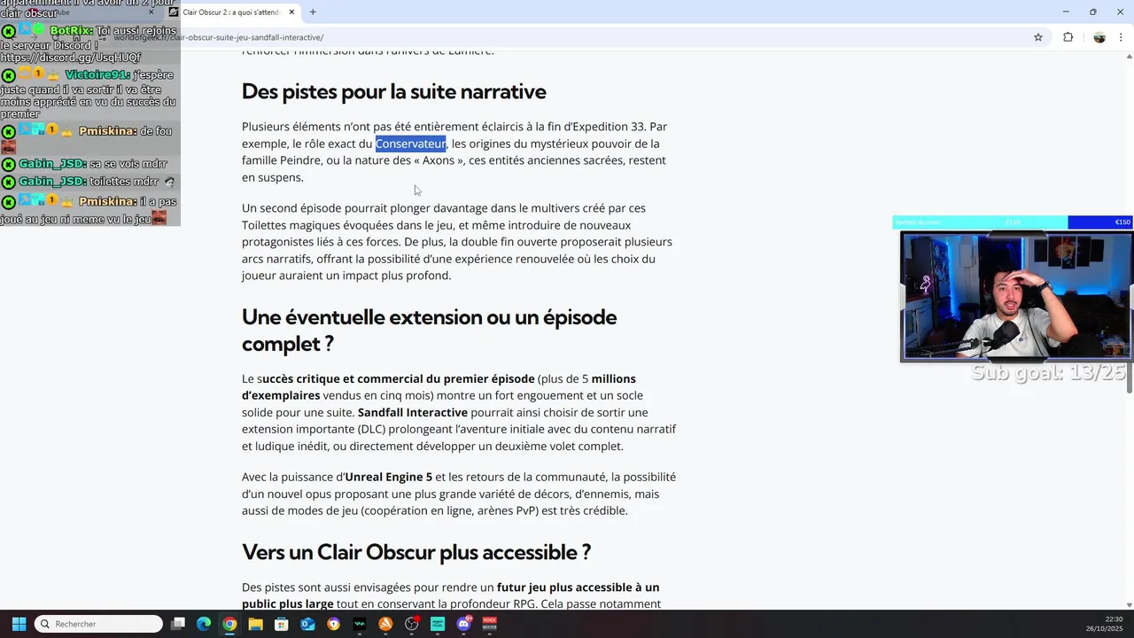Click the Rechercher taskbar search box
1134x638 pixels.
[x=98, y=624]
